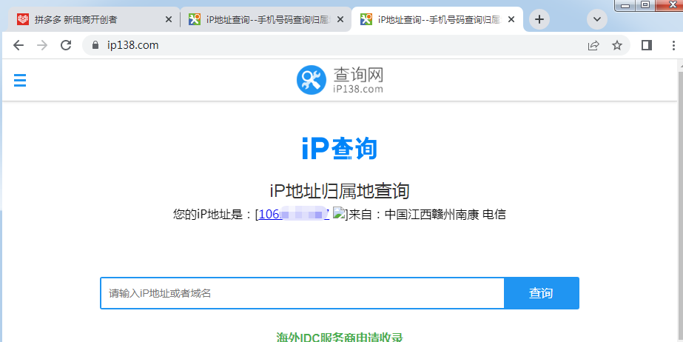Switch to the second iP地址查询 tab
683x342 pixels.
(266, 19)
